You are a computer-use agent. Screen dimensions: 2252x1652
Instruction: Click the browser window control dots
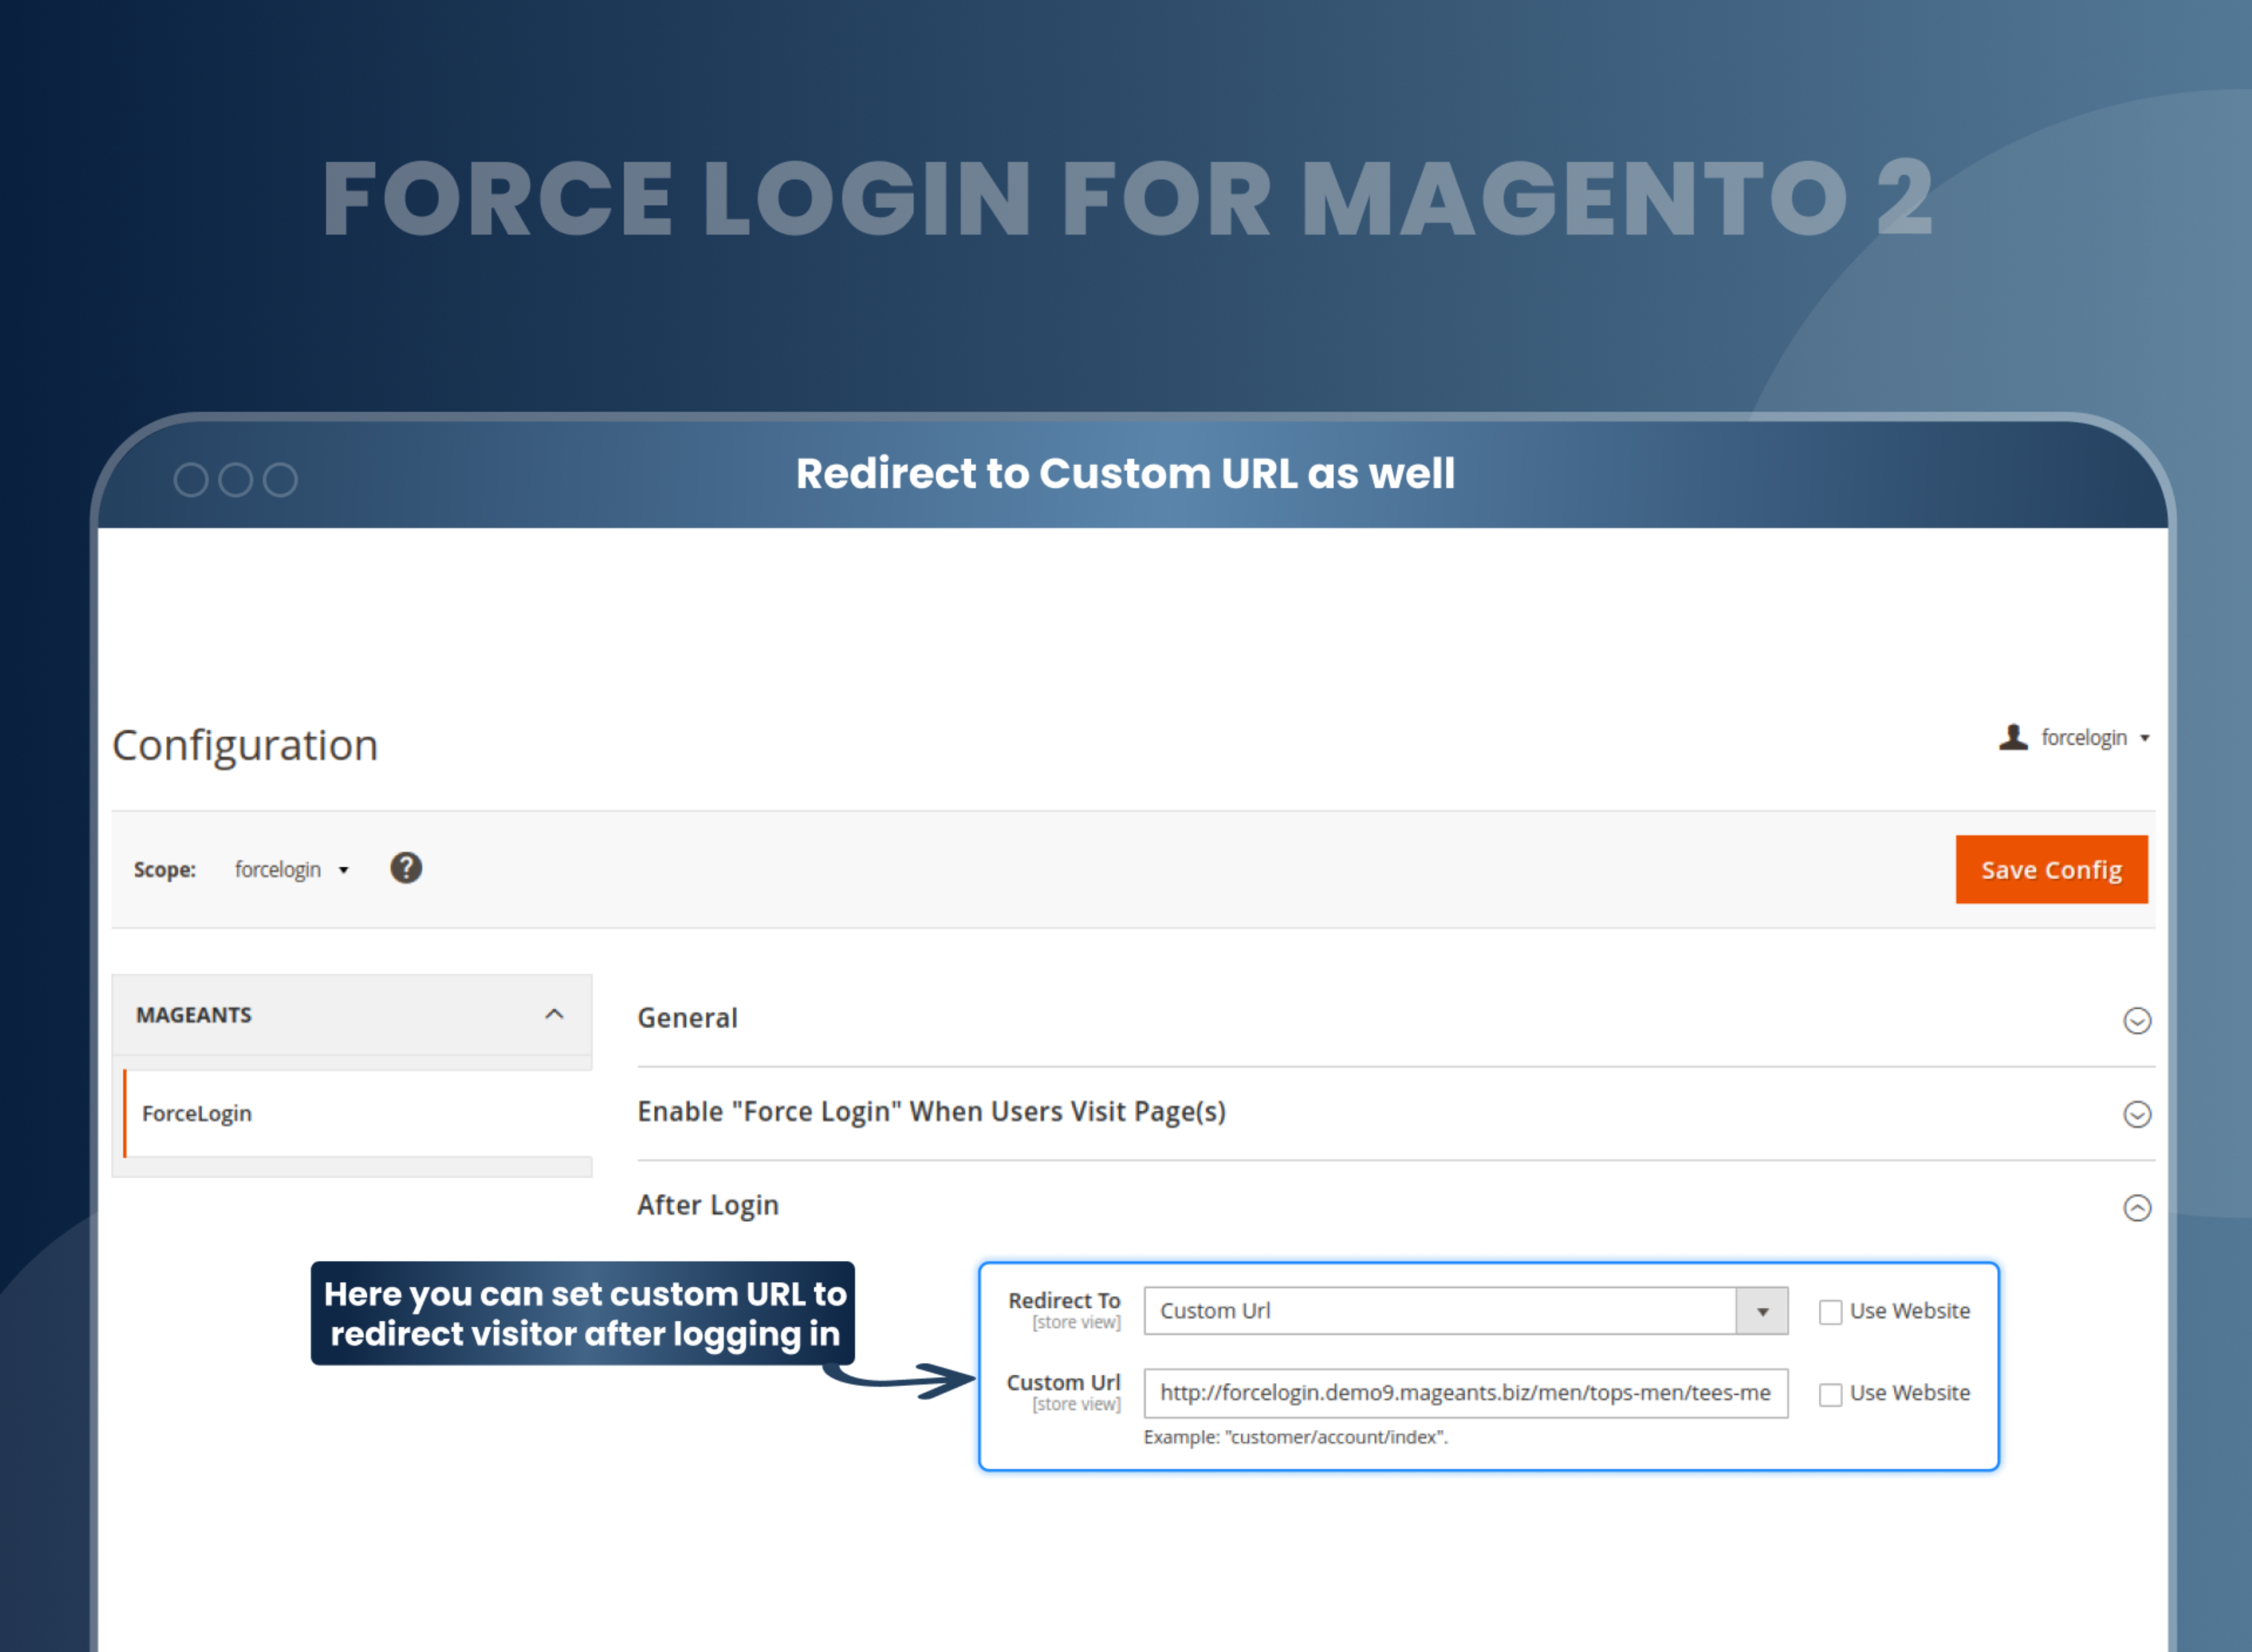tap(236, 479)
